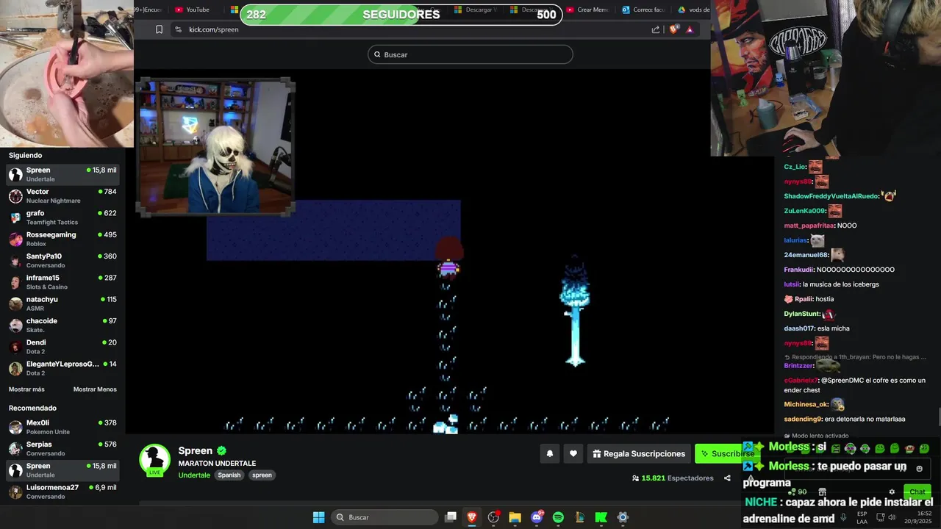Screen dimensions: 941x529
Task: Click the heart follow icon
Action: [573, 454]
